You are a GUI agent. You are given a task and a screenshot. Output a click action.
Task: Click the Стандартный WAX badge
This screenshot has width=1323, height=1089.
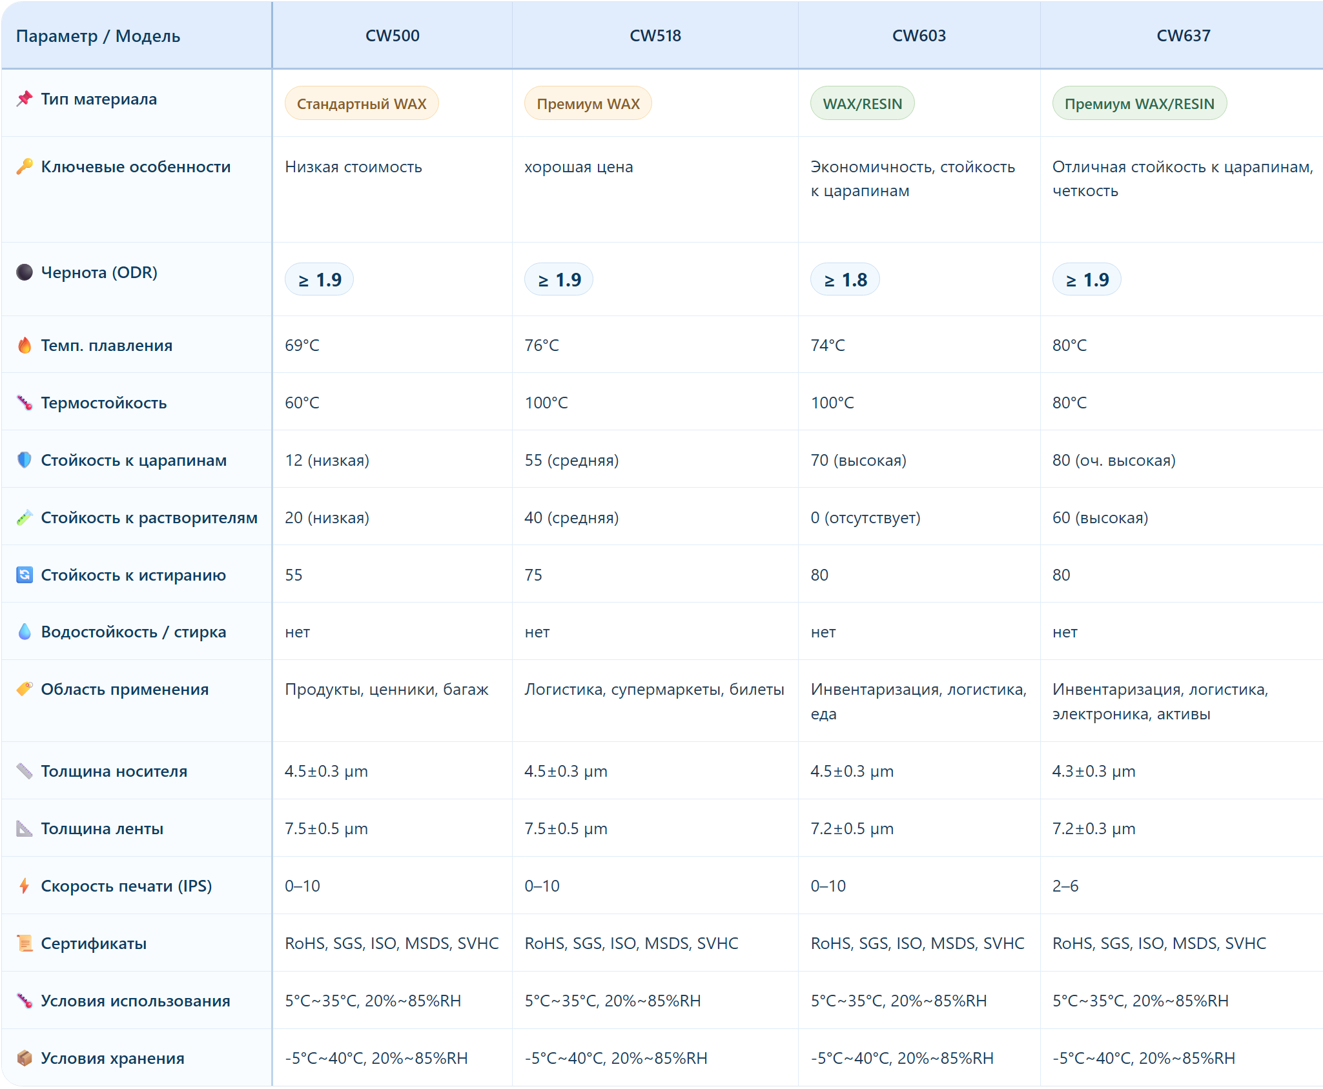[362, 104]
